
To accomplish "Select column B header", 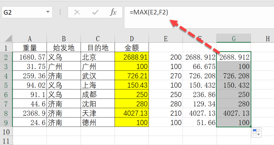I will click(64, 38).
